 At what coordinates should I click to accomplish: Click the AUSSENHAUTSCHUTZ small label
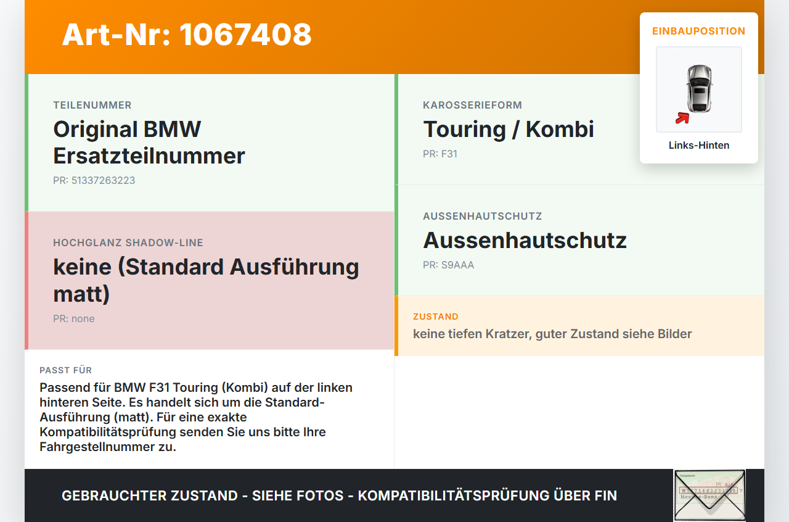click(x=483, y=217)
